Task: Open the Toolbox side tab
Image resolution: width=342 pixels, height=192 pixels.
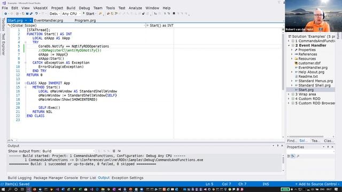Action: pyautogui.click(x=3, y=25)
